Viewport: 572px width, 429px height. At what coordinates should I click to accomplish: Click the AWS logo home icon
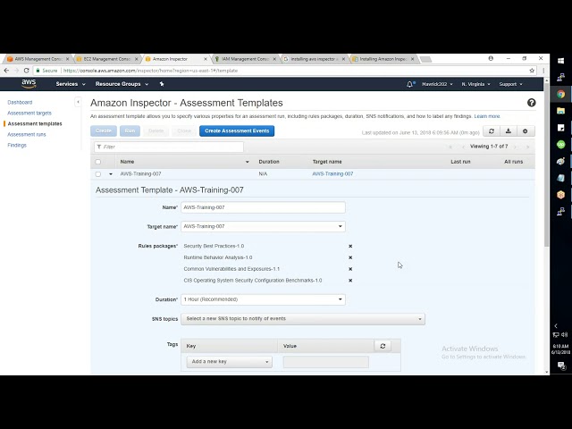pos(29,83)
